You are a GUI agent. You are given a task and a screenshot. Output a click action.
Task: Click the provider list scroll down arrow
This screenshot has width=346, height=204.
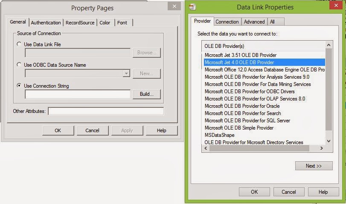[329, 141]
